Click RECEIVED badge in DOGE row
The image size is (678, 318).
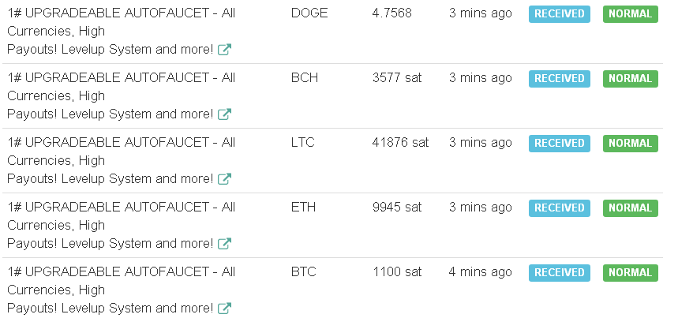pyautogui.click(x=559, y=14)
